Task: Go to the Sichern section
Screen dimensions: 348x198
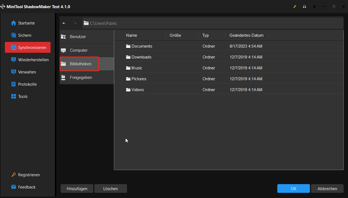Action: (x=25, y=35)
